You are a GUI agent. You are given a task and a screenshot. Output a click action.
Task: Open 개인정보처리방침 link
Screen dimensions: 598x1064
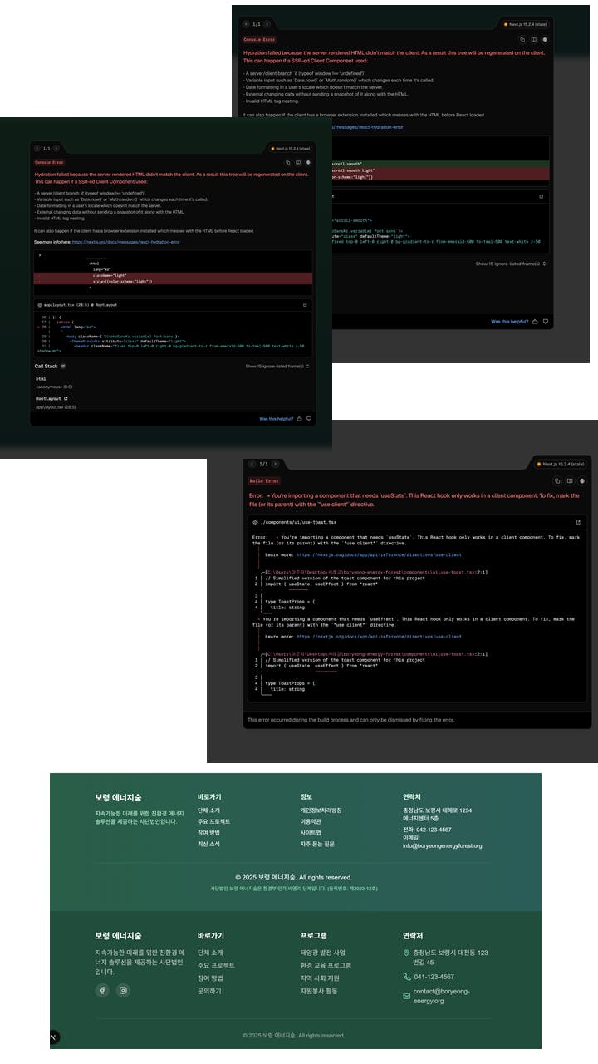pos(321,810)
